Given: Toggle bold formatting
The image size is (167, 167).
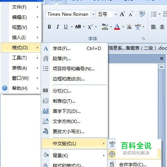Looking at the screenshot, I should [x=49, y=27].
